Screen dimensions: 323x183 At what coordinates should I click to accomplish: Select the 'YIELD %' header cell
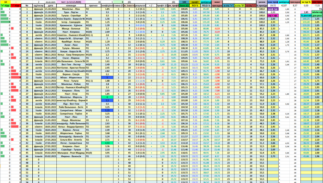(206, 6)
